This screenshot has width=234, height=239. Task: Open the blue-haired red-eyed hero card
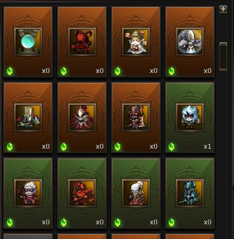[190, 117]
